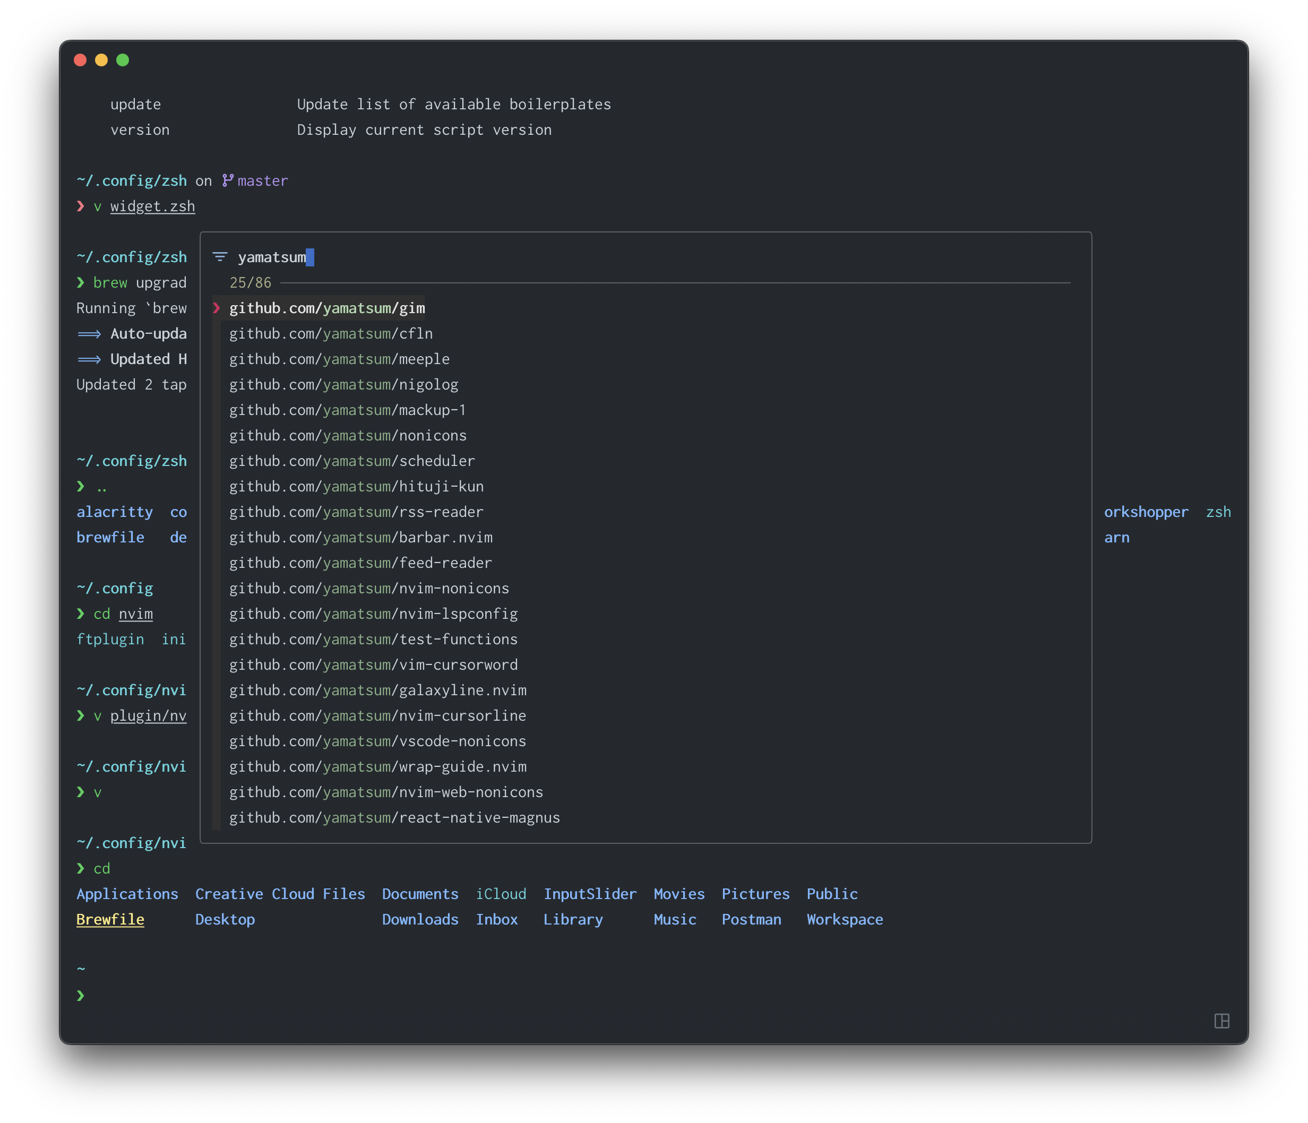The height and width of the screenshot is (1123, 1308).
Task: Click the Documents directory name
Action: 420,894
